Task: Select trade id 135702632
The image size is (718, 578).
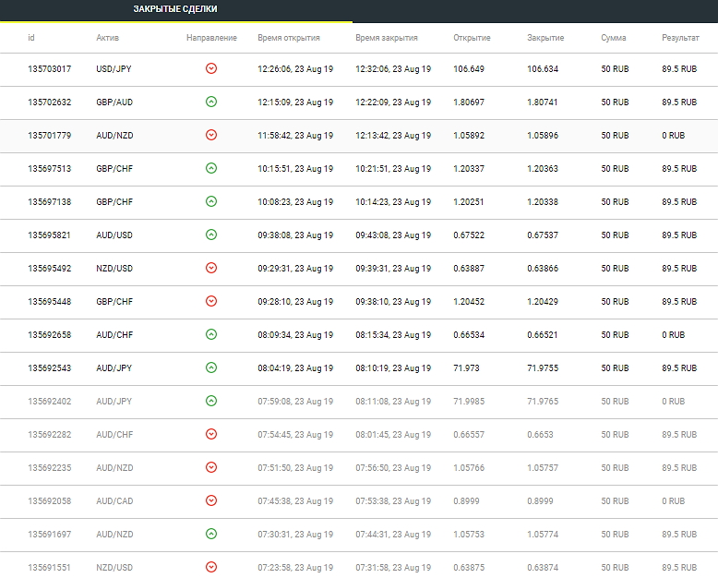Action: [50, 102]
